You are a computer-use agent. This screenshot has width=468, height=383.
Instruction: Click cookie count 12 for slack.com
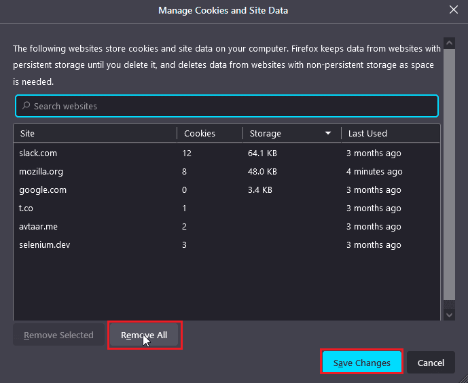(187, 153)
